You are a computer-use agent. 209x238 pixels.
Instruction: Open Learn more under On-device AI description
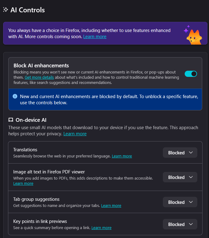(75, 134)
